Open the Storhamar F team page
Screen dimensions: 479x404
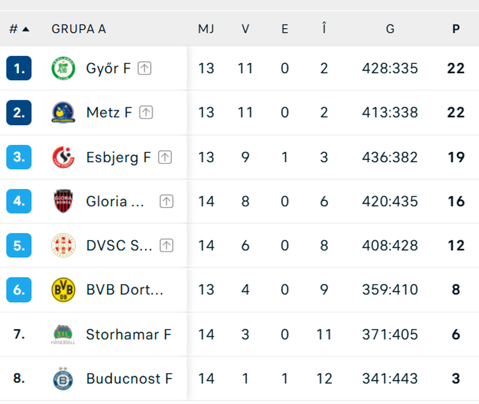pyautogui.click(x=128, y=334)
